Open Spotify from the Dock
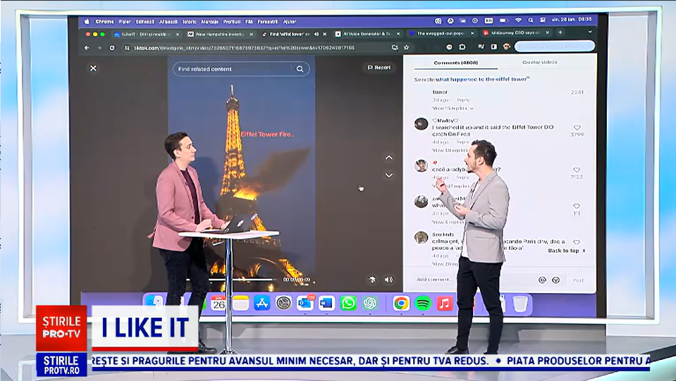676x381 pixels. point(423,304)
